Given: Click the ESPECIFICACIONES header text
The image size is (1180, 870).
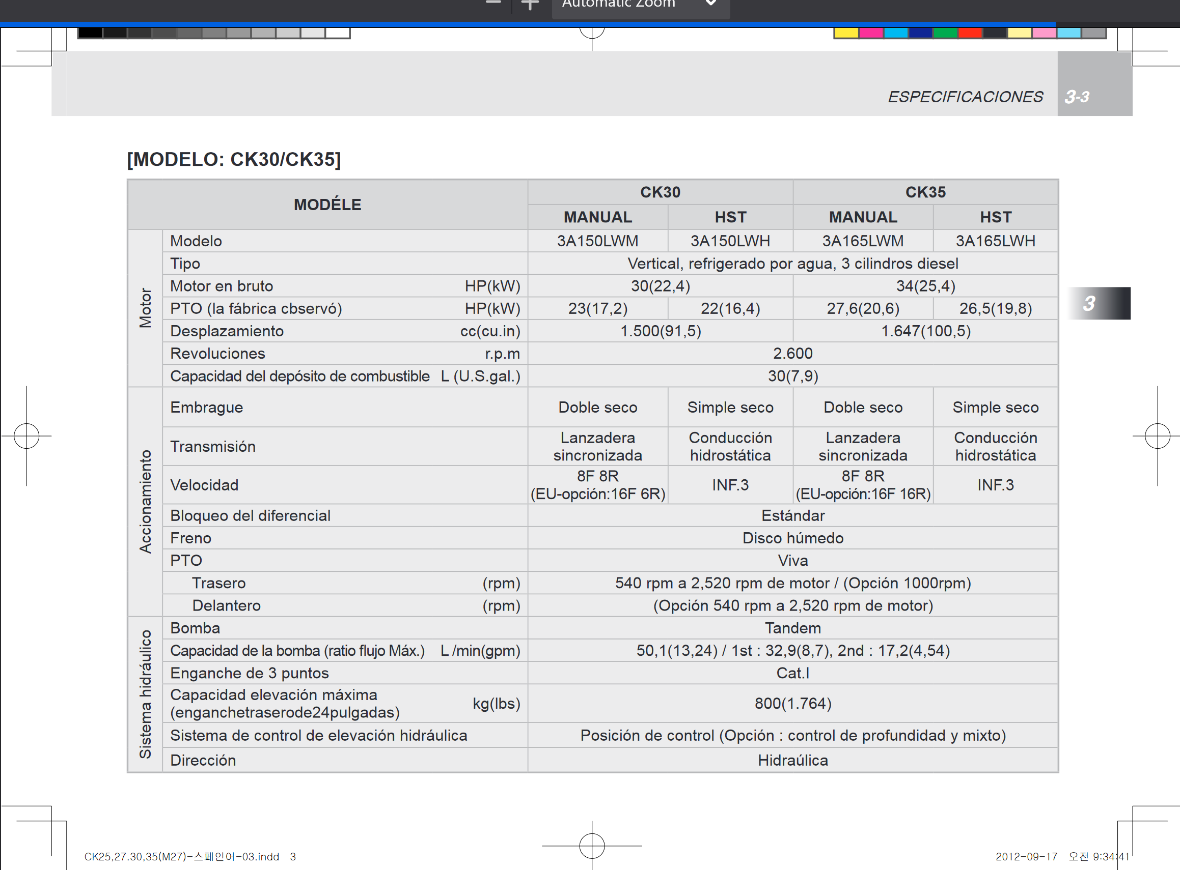Looking at the screenshot, I should click(x=965, y=97).
